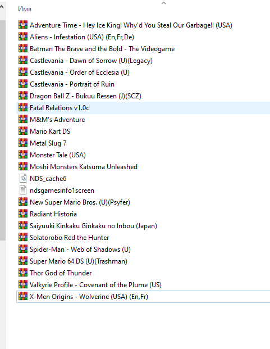The width and height of the screenshot is (270, 349).
Task: Click the Adventure Time archive icon
Action: click(x=23, y=25)
